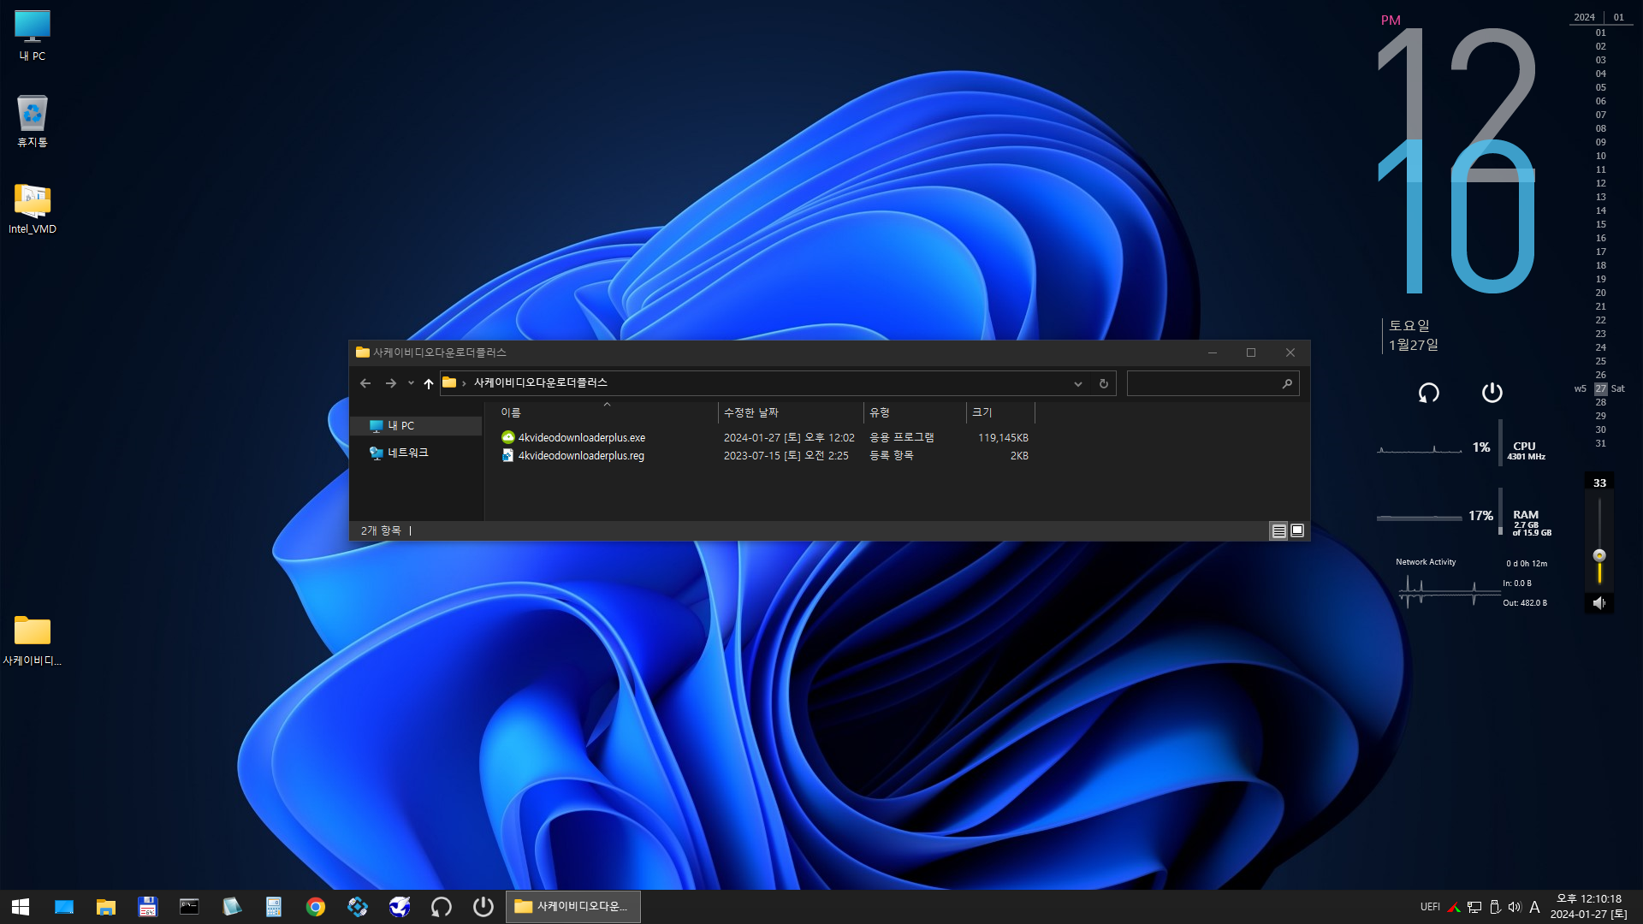Click day 27 in calendar widget

tap(1600, 388)
